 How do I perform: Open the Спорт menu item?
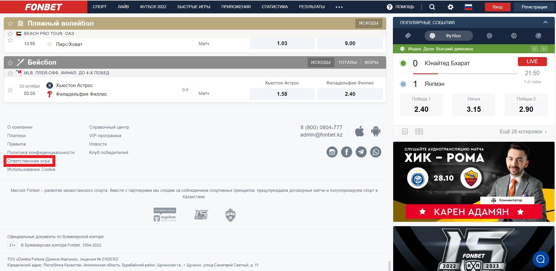pos(100,7)
